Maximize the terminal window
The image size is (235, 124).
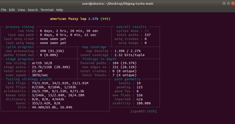click(x=228, y=3)
